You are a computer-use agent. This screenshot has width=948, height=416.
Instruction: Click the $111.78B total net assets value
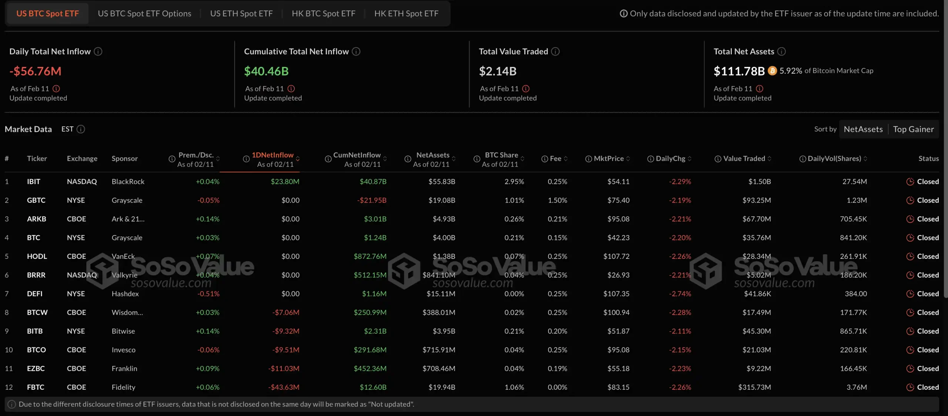739,71
